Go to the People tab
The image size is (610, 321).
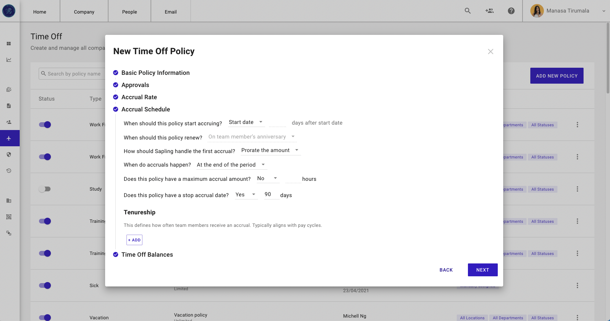[x=130, y=12]
